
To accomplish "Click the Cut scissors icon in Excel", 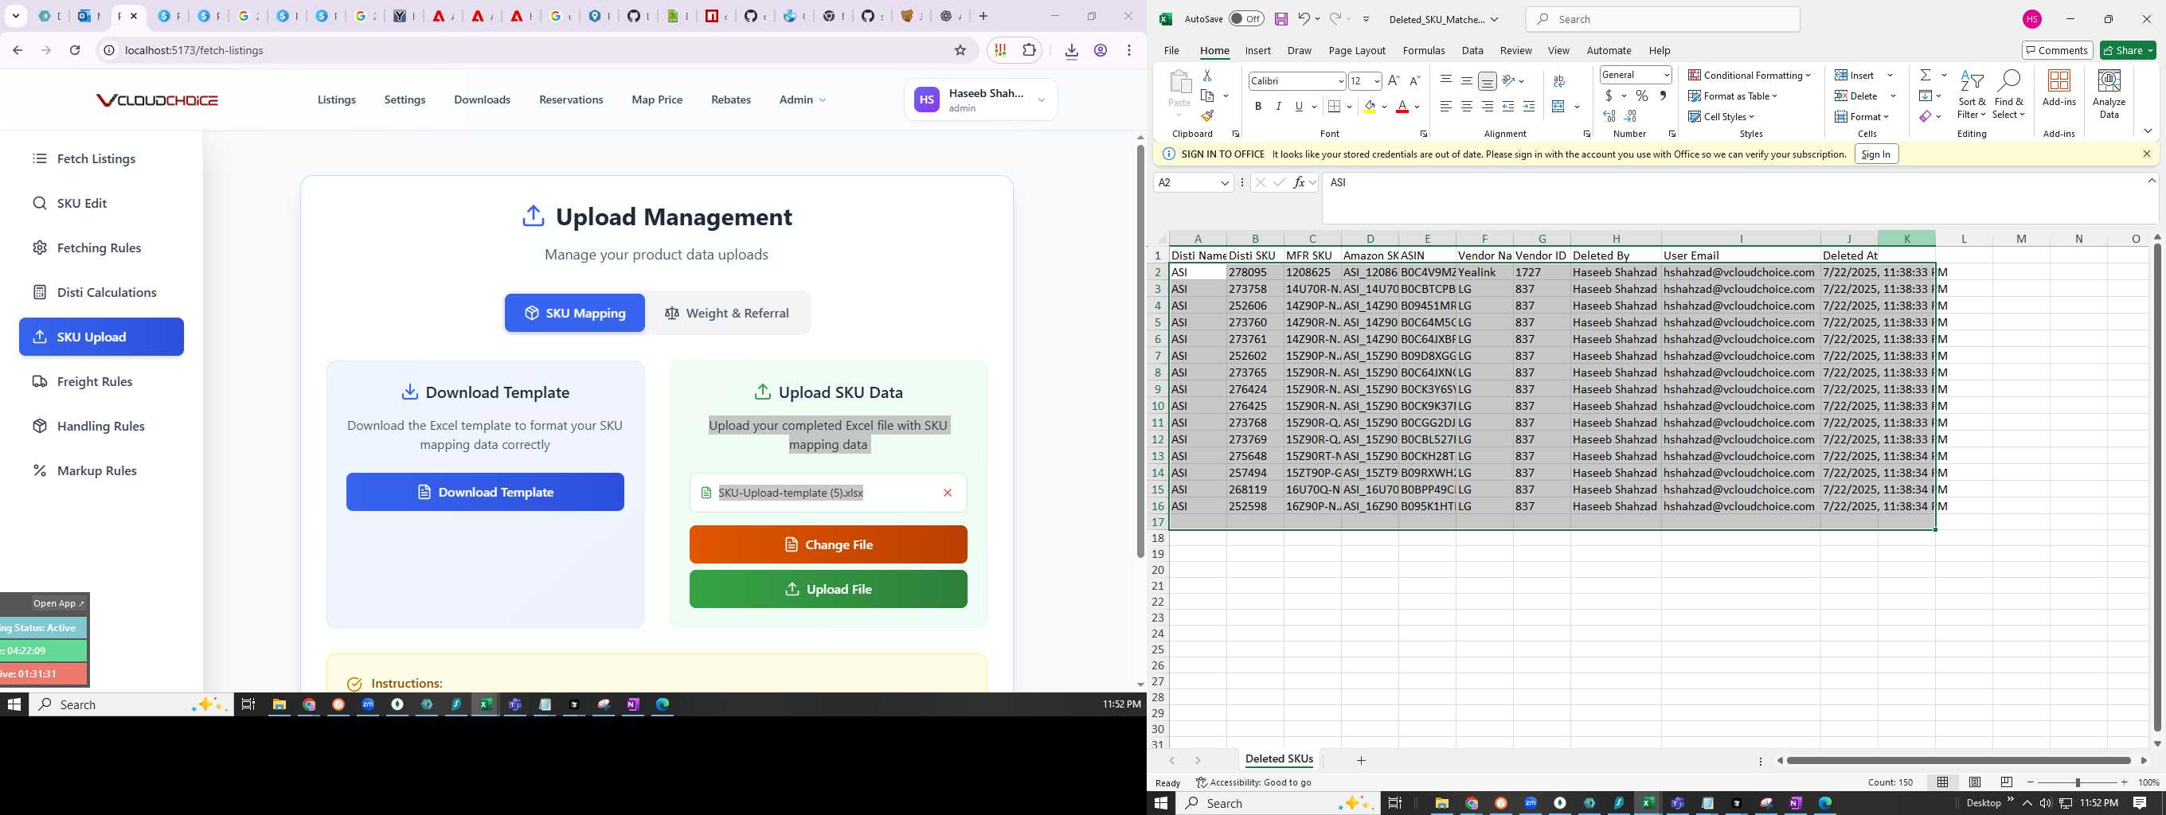I will tap(1206, 76).
